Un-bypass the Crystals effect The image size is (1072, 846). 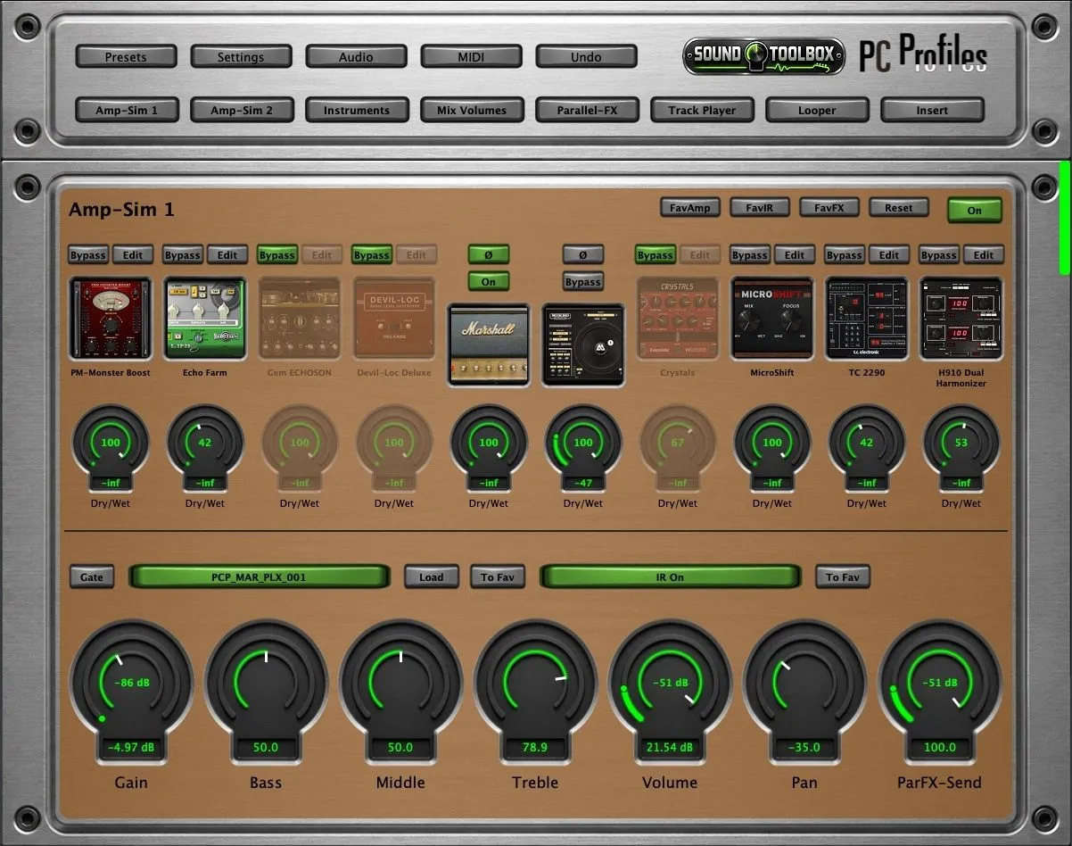pos(656,255)
